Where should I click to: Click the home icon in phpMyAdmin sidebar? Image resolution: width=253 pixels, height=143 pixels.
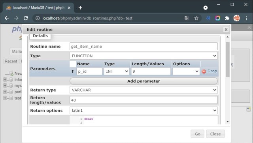pos(21,38)
